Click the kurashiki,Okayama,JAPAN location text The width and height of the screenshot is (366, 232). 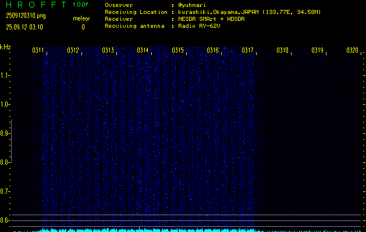pyautogui.click(x=250, y=12)
